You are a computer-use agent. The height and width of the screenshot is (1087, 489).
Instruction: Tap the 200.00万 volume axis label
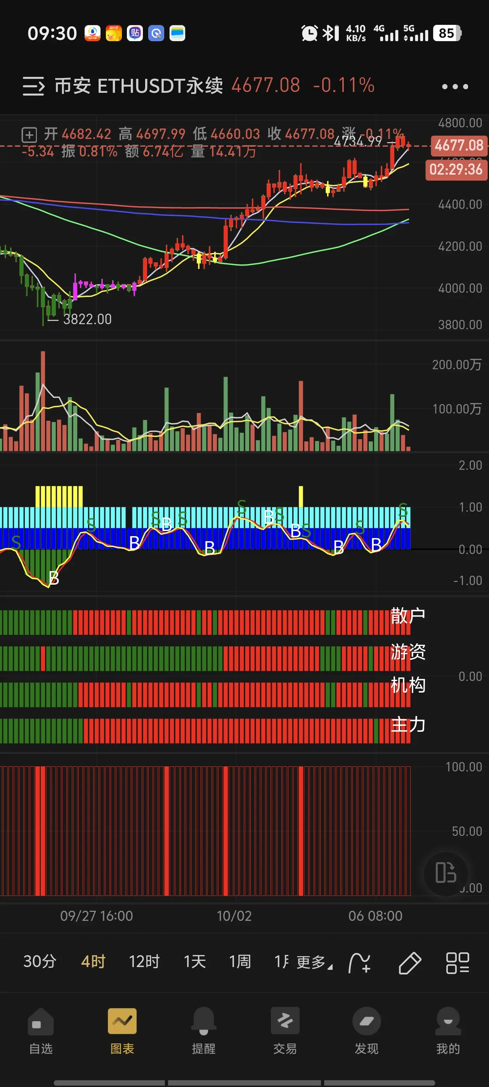(x=457, y=365)
